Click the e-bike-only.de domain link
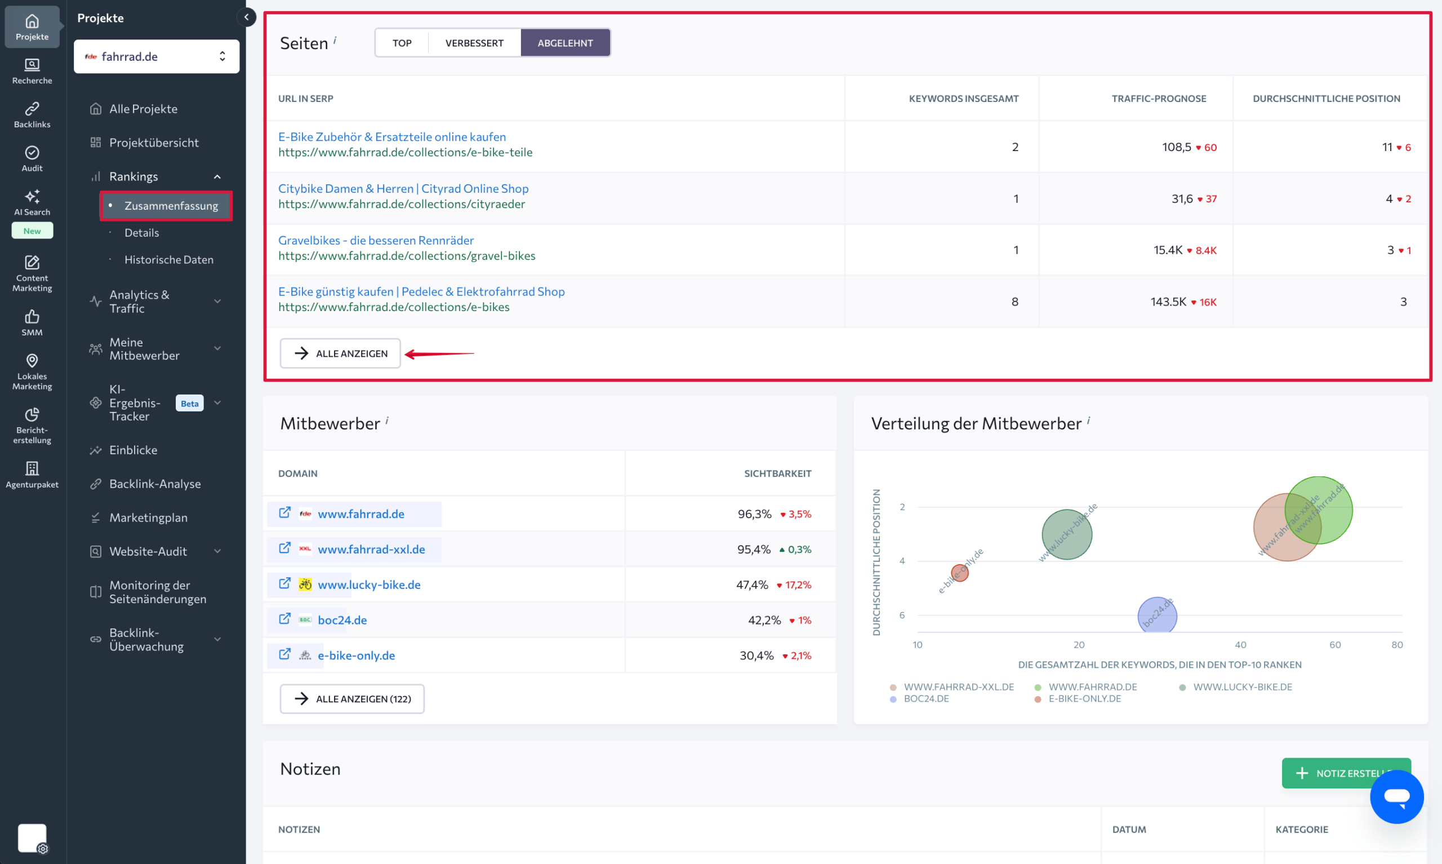This screenshot has height=864, width=1442. [356, 655]
